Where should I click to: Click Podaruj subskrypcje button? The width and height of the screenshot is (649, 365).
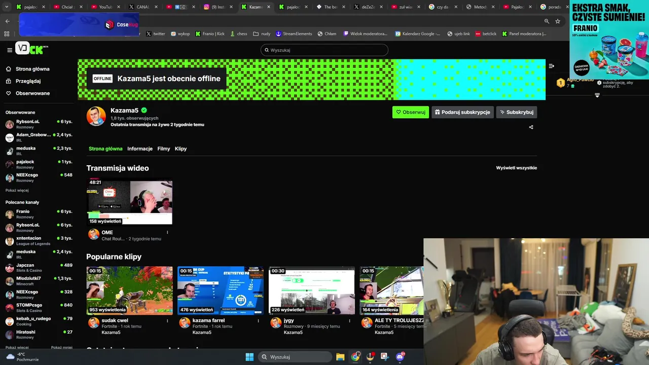tap(462, 112)
